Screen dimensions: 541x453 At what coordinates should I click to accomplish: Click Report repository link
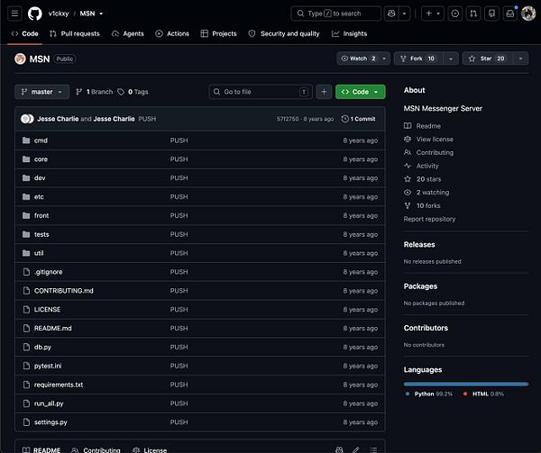pos(429,219)
